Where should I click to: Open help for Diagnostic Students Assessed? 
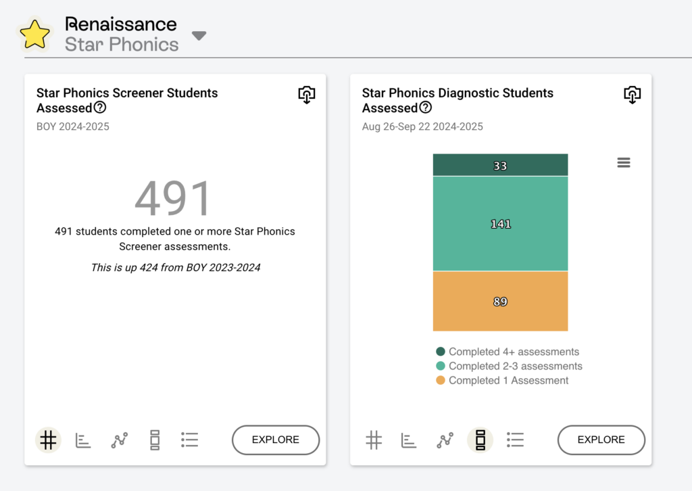(x=426, y=108)
